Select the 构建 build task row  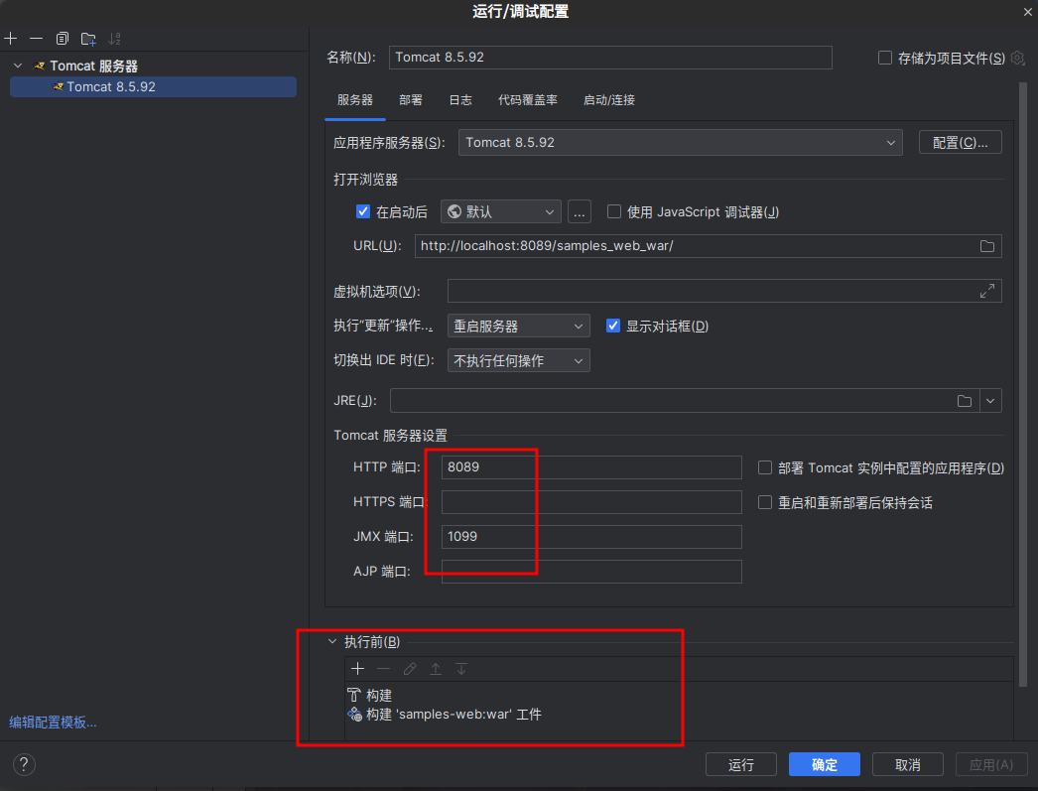click(x=679, y=695)
